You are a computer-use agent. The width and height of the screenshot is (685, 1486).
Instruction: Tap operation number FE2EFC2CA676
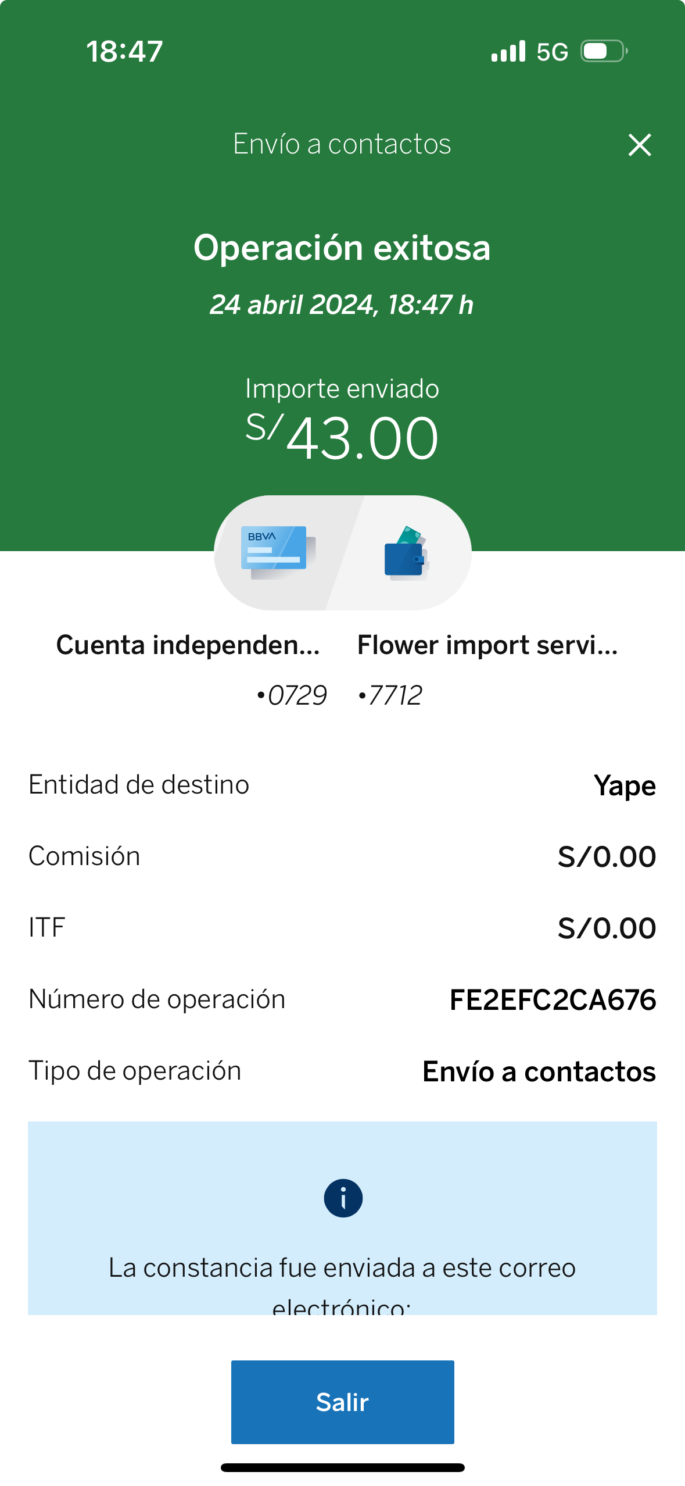tap(553, 1000)
